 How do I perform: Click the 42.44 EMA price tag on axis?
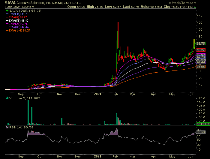point(200,62)
